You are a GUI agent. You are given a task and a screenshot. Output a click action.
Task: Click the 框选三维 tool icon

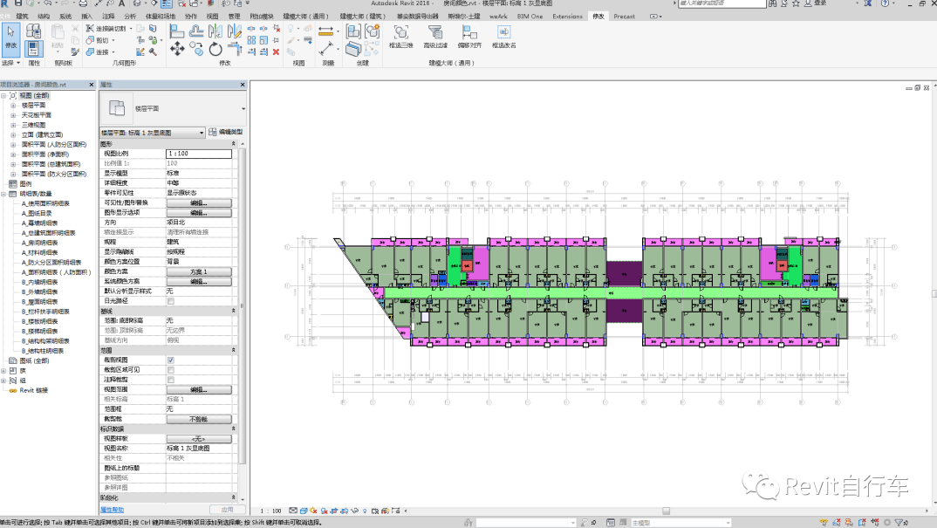click(401, 32)
